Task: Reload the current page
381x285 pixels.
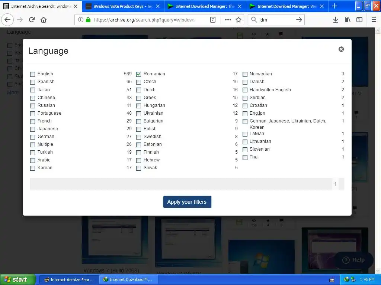Action: click(x=32, y=20)
